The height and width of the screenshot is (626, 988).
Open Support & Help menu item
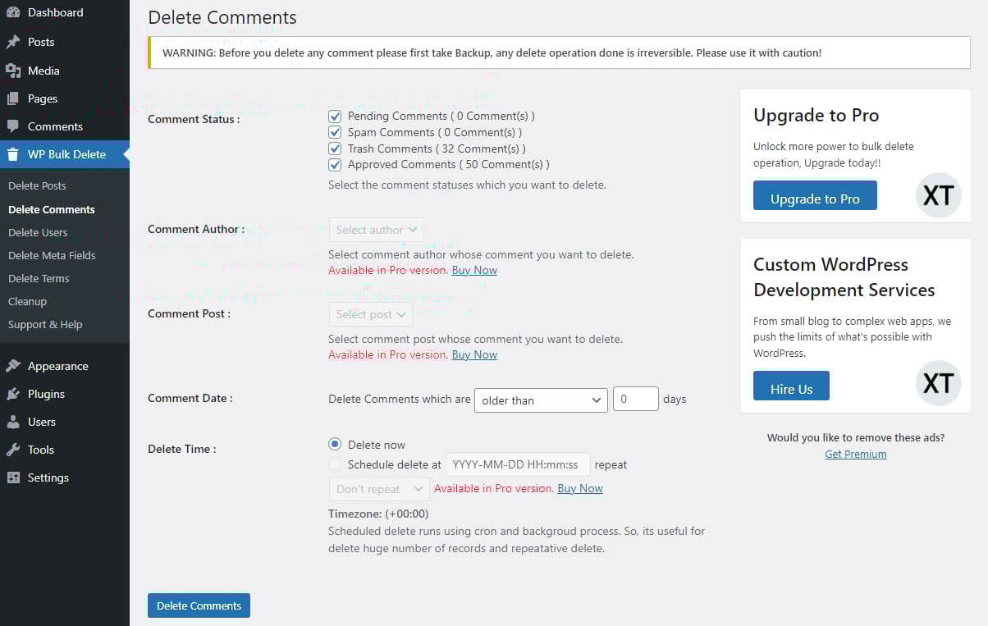point(45,324)
